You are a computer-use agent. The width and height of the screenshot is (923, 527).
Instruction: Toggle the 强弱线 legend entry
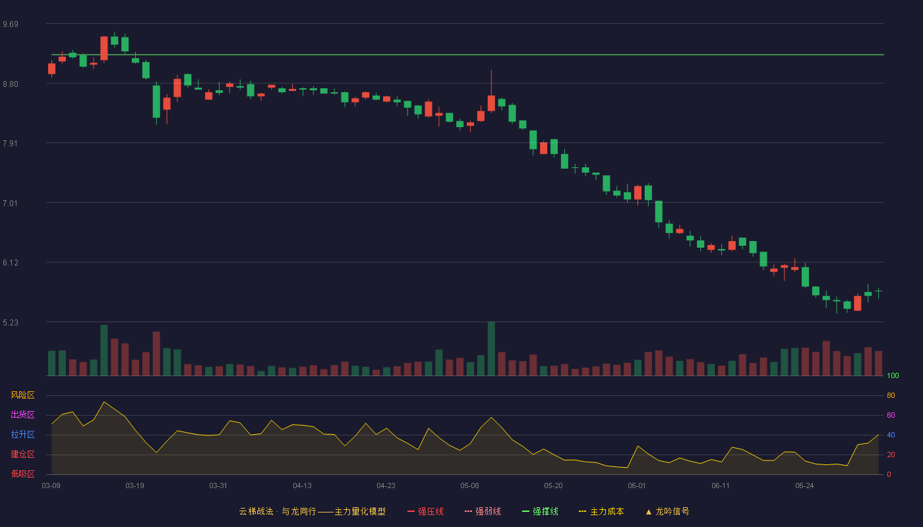point(483,511)
